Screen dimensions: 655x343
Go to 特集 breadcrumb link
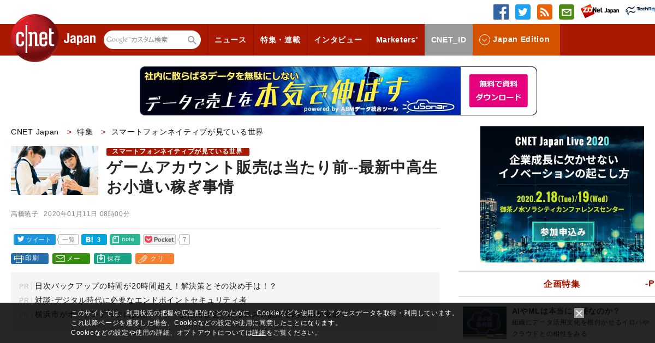click(x=85, y=132)
